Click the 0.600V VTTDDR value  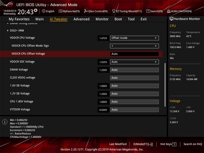point(103,110)
